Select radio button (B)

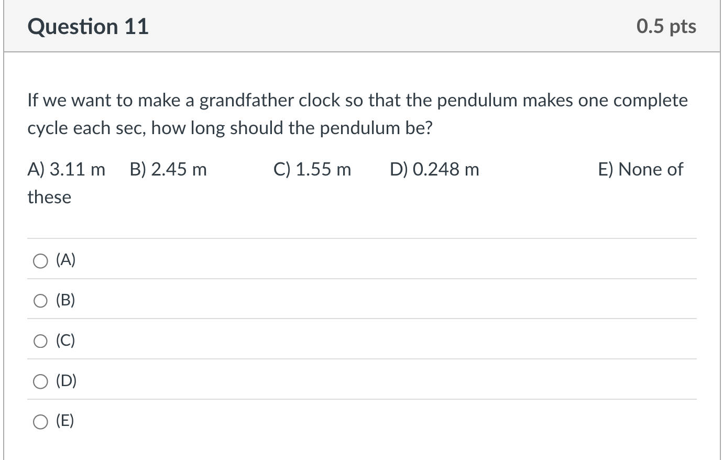pos(40,300)
